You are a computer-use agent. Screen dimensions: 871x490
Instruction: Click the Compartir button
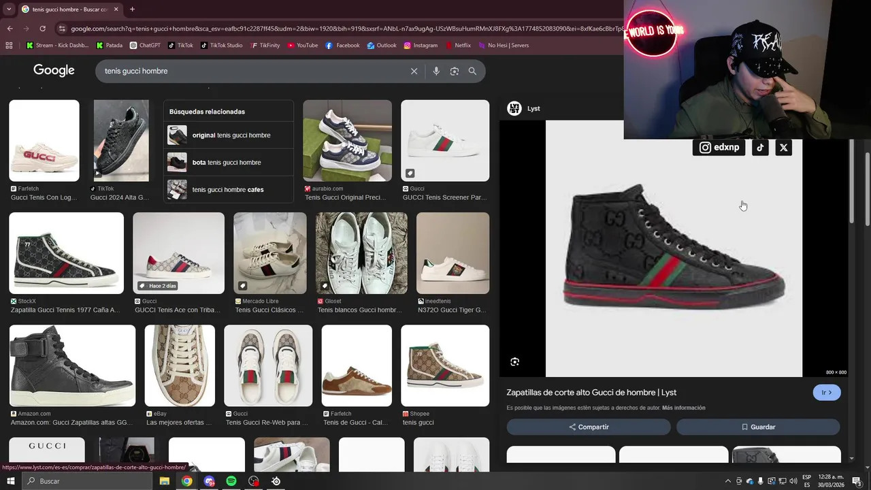(x=589, y=427)
